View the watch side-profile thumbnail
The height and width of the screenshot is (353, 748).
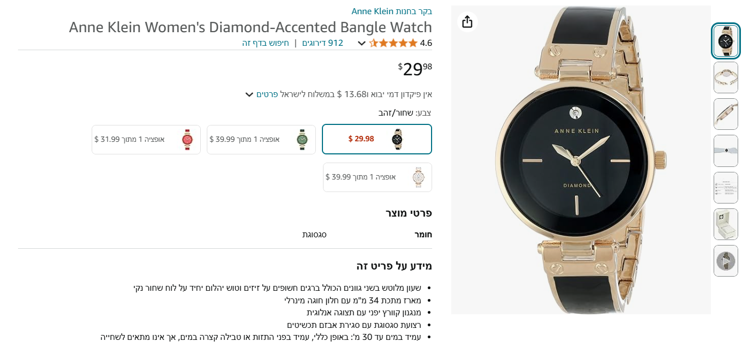pos(726,114)
